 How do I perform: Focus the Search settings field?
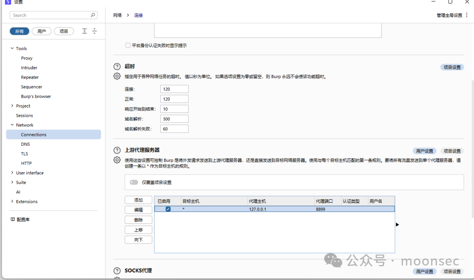pyautogui.click(x=54, y=15)
